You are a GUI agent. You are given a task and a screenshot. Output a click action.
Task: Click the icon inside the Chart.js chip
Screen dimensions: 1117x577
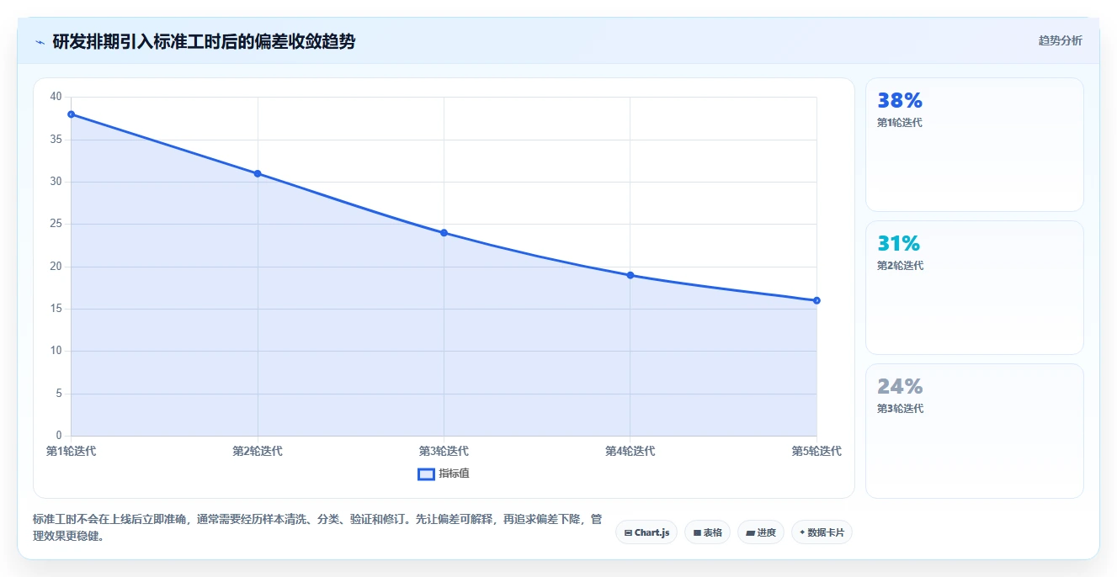pyautogui.click(x=628, y=533)
